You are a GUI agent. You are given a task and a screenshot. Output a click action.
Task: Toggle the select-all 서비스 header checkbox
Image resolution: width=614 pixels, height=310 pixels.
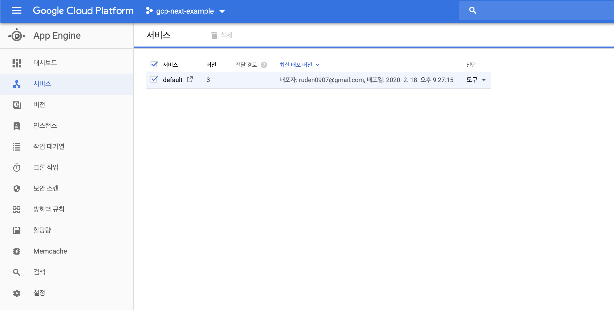point(154,64)
